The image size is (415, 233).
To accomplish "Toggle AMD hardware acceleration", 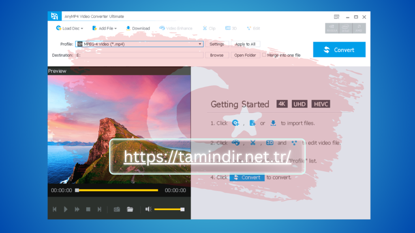I will (x=359, y=28).
